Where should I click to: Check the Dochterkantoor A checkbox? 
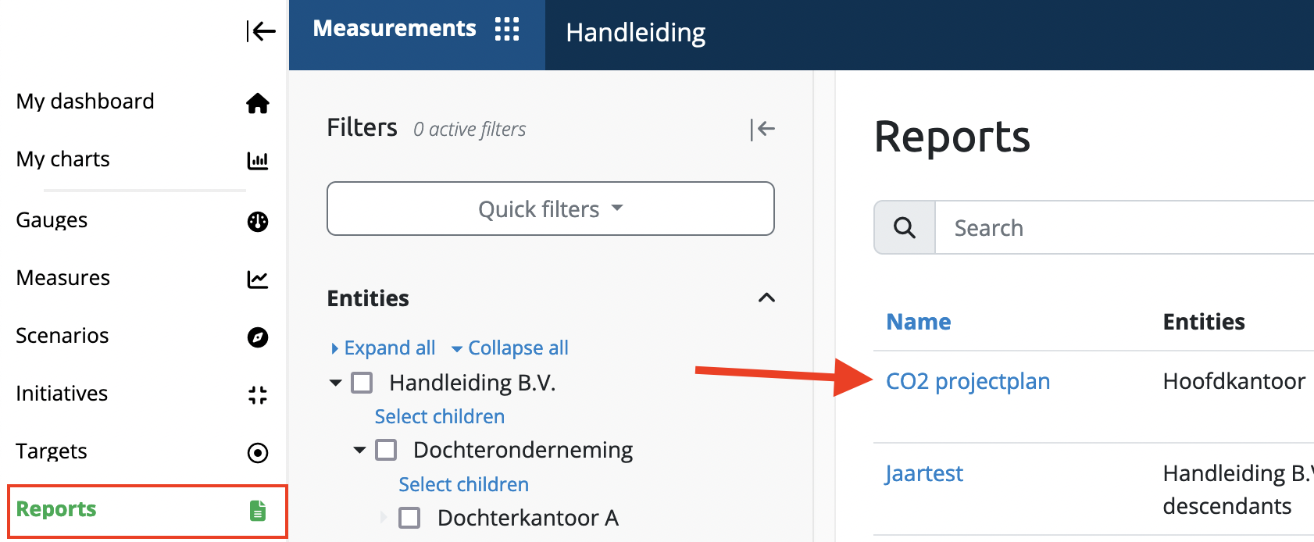point(409,518)
